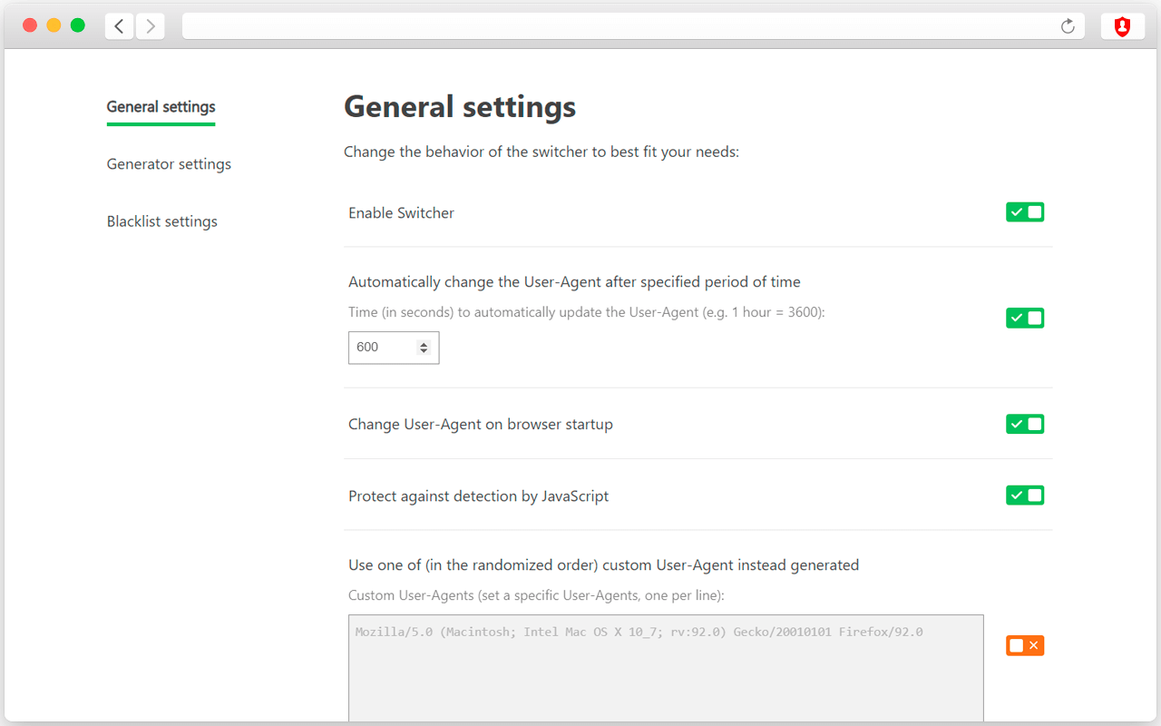Viewport: 1161px width, 726px height.
Task: Toggle automatic User-Agent change after time period
Action: [x=1025, y=318]
